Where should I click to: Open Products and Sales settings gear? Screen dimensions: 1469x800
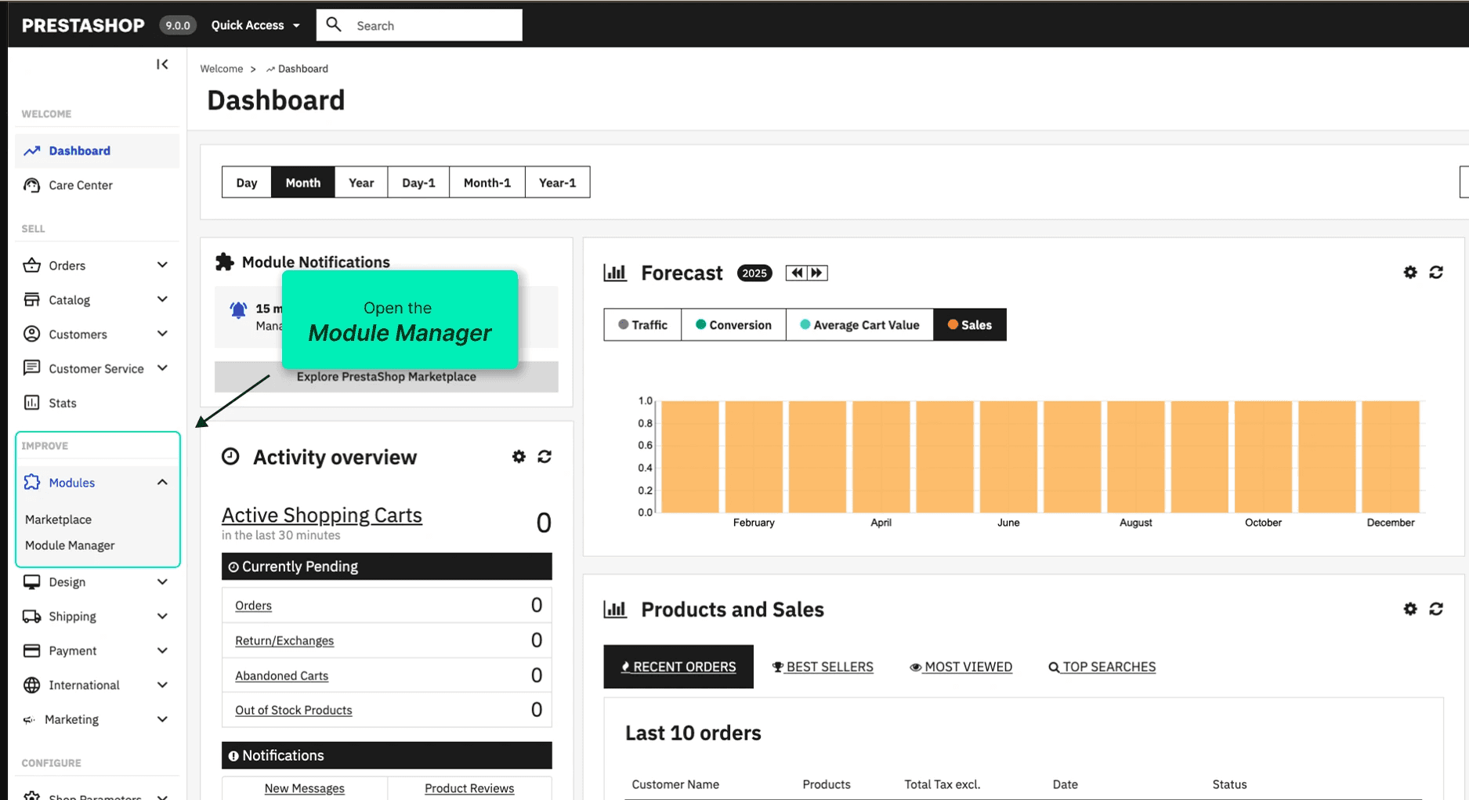tap(1410, 609)
